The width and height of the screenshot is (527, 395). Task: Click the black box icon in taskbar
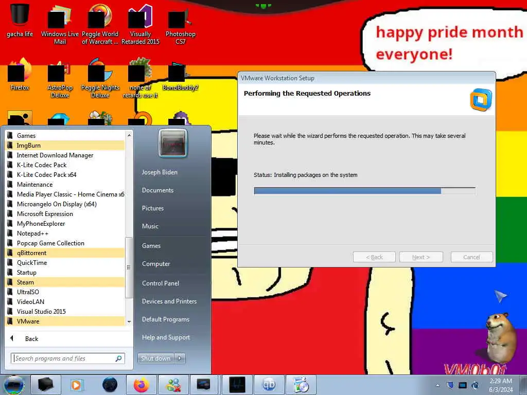tap(45, 385)
